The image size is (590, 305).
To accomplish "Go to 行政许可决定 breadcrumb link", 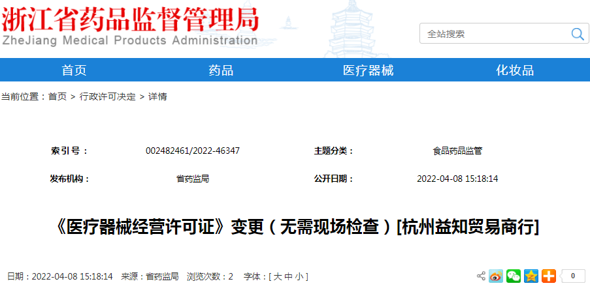I will pos(107,96).
